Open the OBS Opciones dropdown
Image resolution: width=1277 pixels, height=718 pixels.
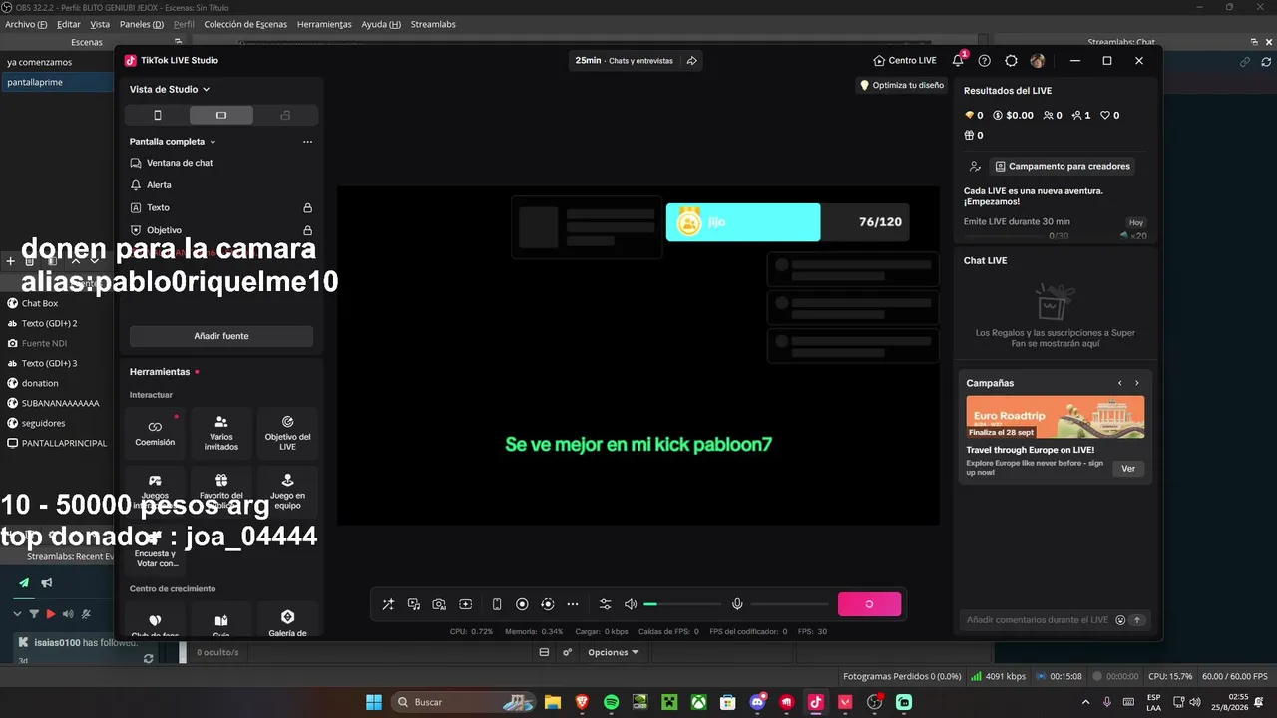pos(614,652)
